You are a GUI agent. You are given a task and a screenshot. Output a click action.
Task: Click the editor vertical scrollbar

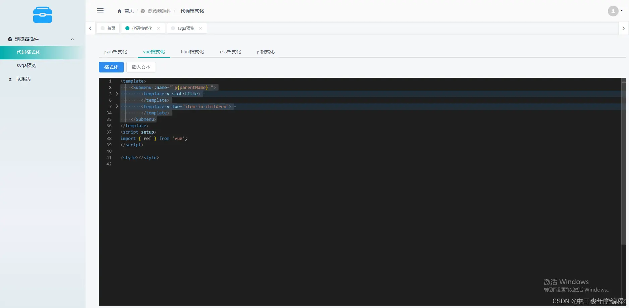click(x=624, y=161)
